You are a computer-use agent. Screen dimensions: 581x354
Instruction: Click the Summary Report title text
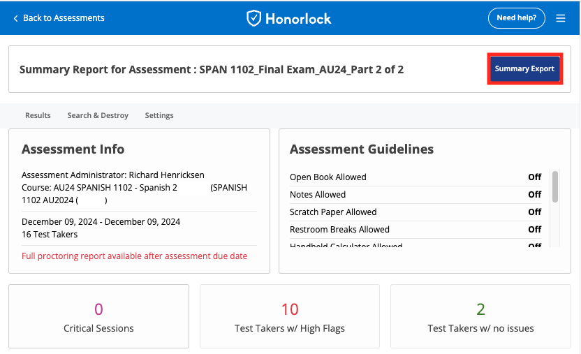(212, 70)
